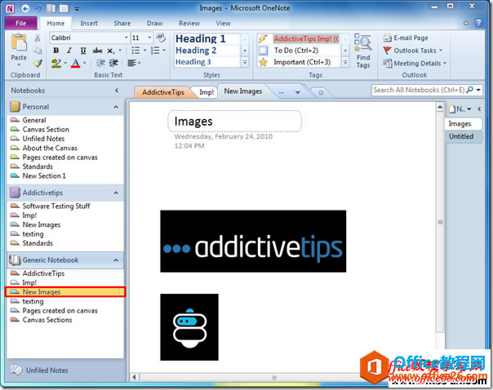Image resolution: width=493 pixels, height=390 pixels.
Task: Toggle italic formatting
Action: click(69, 51)
